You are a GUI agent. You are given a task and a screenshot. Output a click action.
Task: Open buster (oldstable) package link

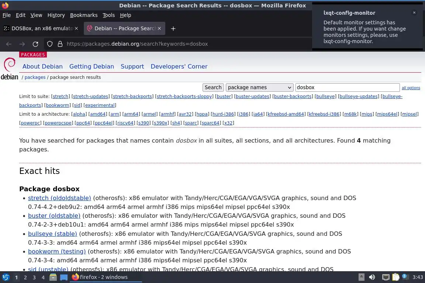point(54,216)
